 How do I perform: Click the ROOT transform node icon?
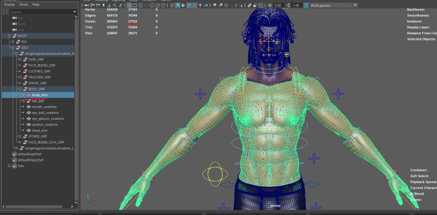click(x=14, y=36)
